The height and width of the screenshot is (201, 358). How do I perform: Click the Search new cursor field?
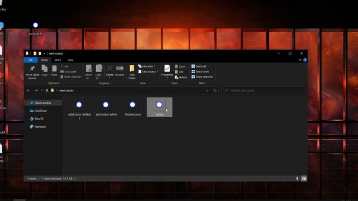point(263,90)
